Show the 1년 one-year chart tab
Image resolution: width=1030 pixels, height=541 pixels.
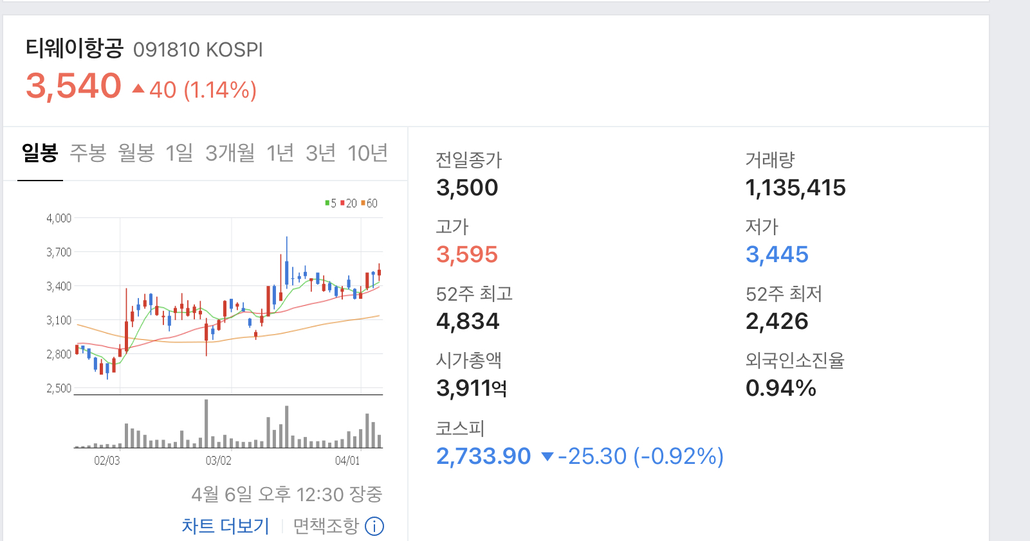pos(280,154)
